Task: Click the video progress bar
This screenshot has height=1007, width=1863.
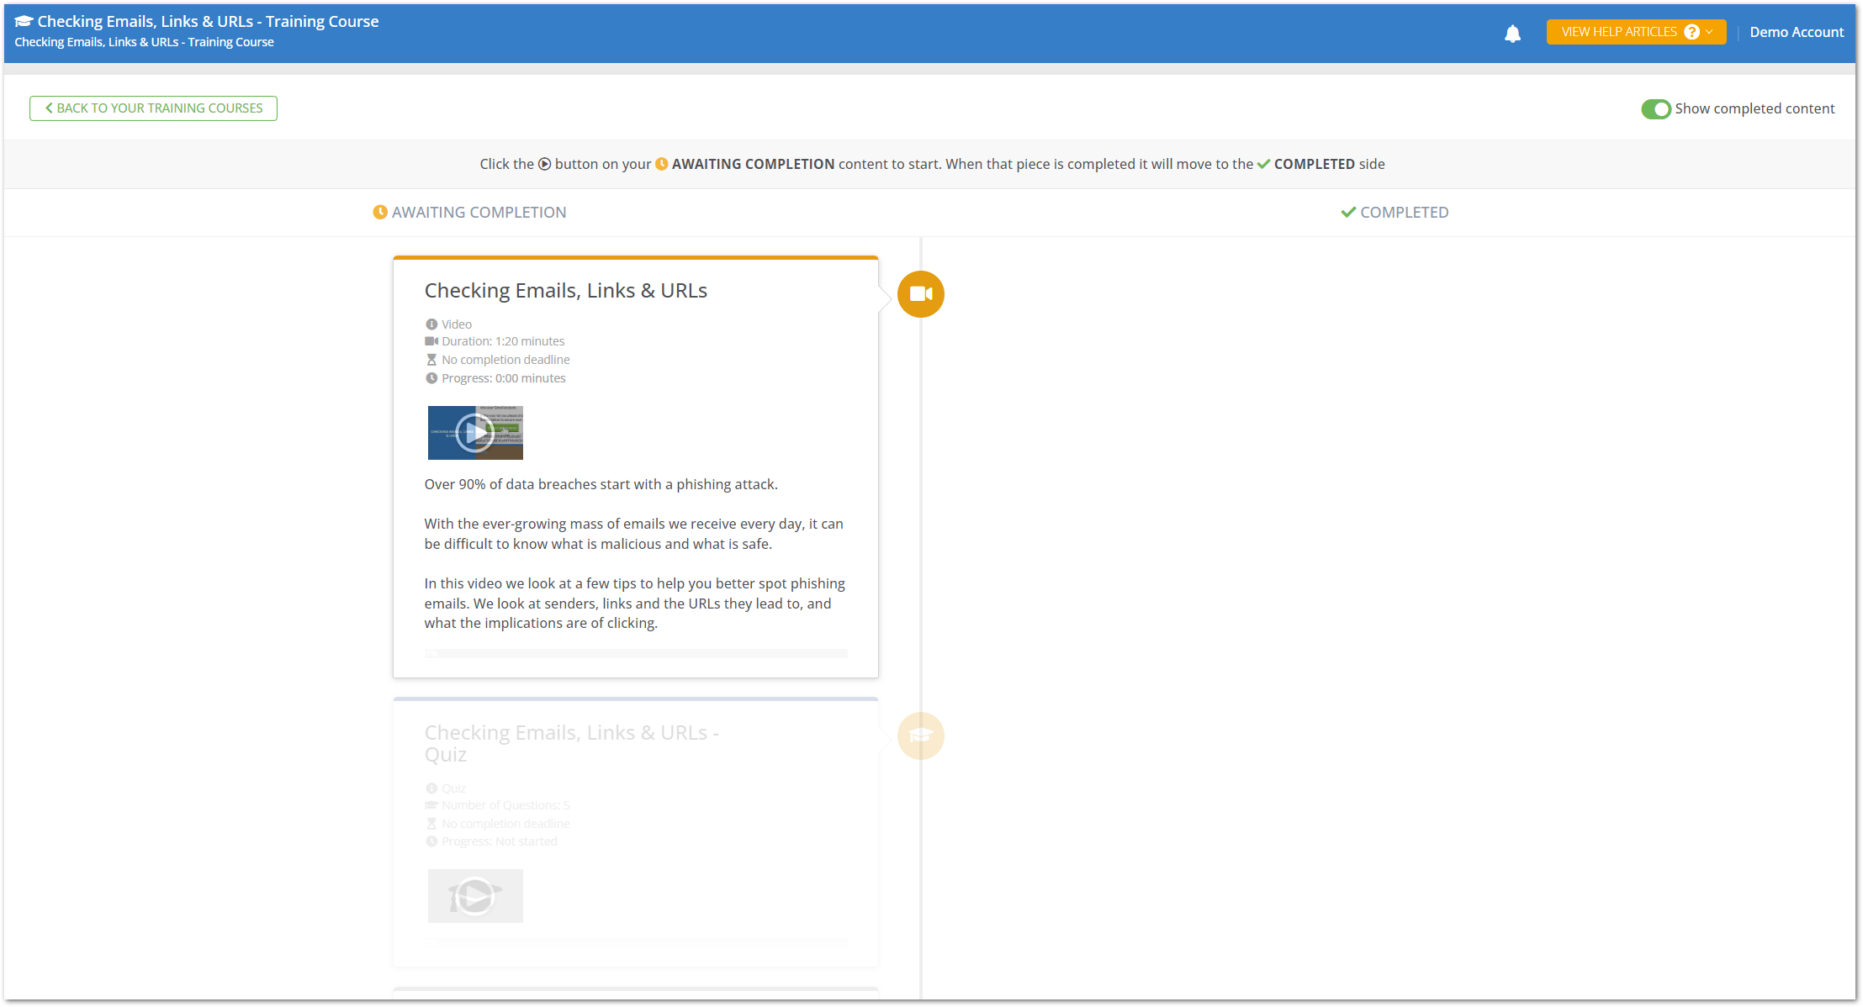Action: click(636, 653)
